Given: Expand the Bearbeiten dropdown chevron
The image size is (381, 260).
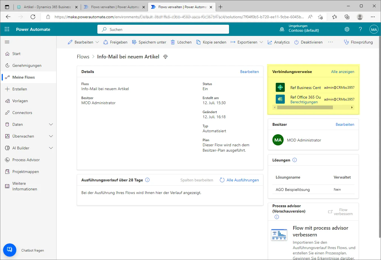Looking at the screenshot, I should (x=97, y=42).
